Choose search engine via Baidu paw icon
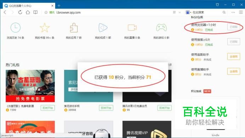The width and height of the screenshot is (245, 138). (x=188, y=12)
